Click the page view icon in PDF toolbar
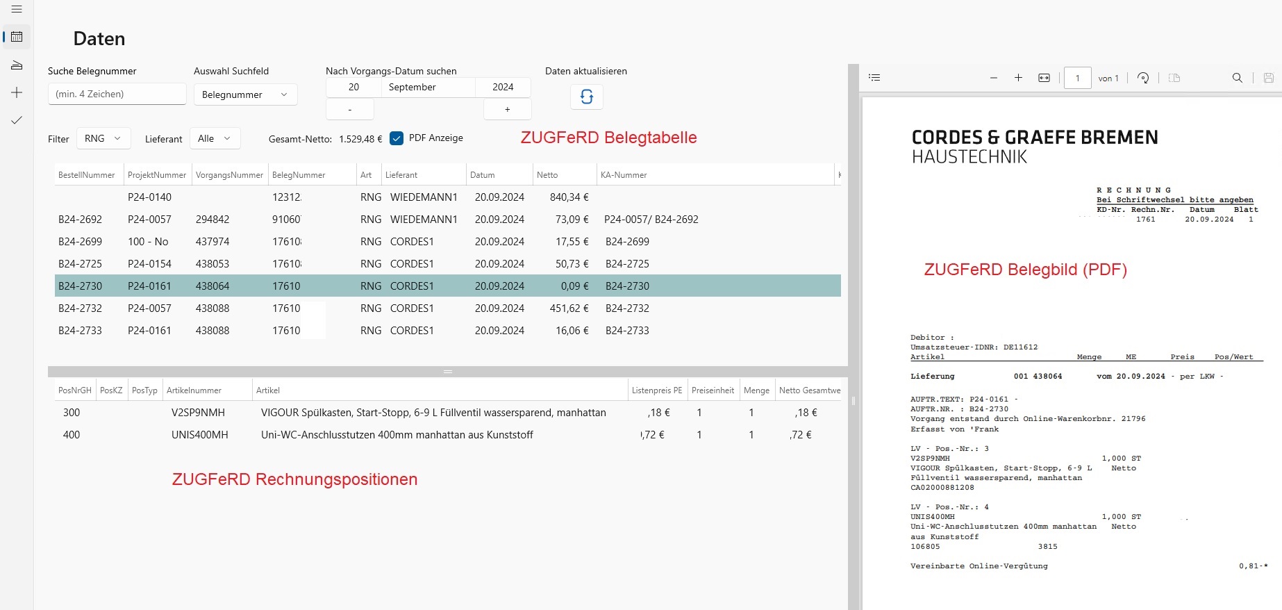This screenshot has height=610, width=1282. pyautogui.click(x=1174, y=78)
